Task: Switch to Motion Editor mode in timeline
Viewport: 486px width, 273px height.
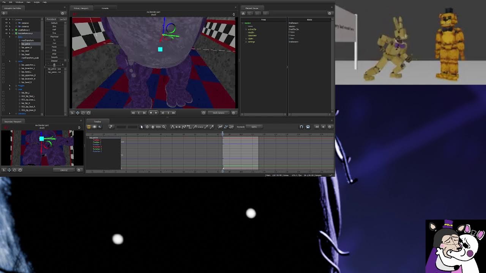Action: coord(94,127)
